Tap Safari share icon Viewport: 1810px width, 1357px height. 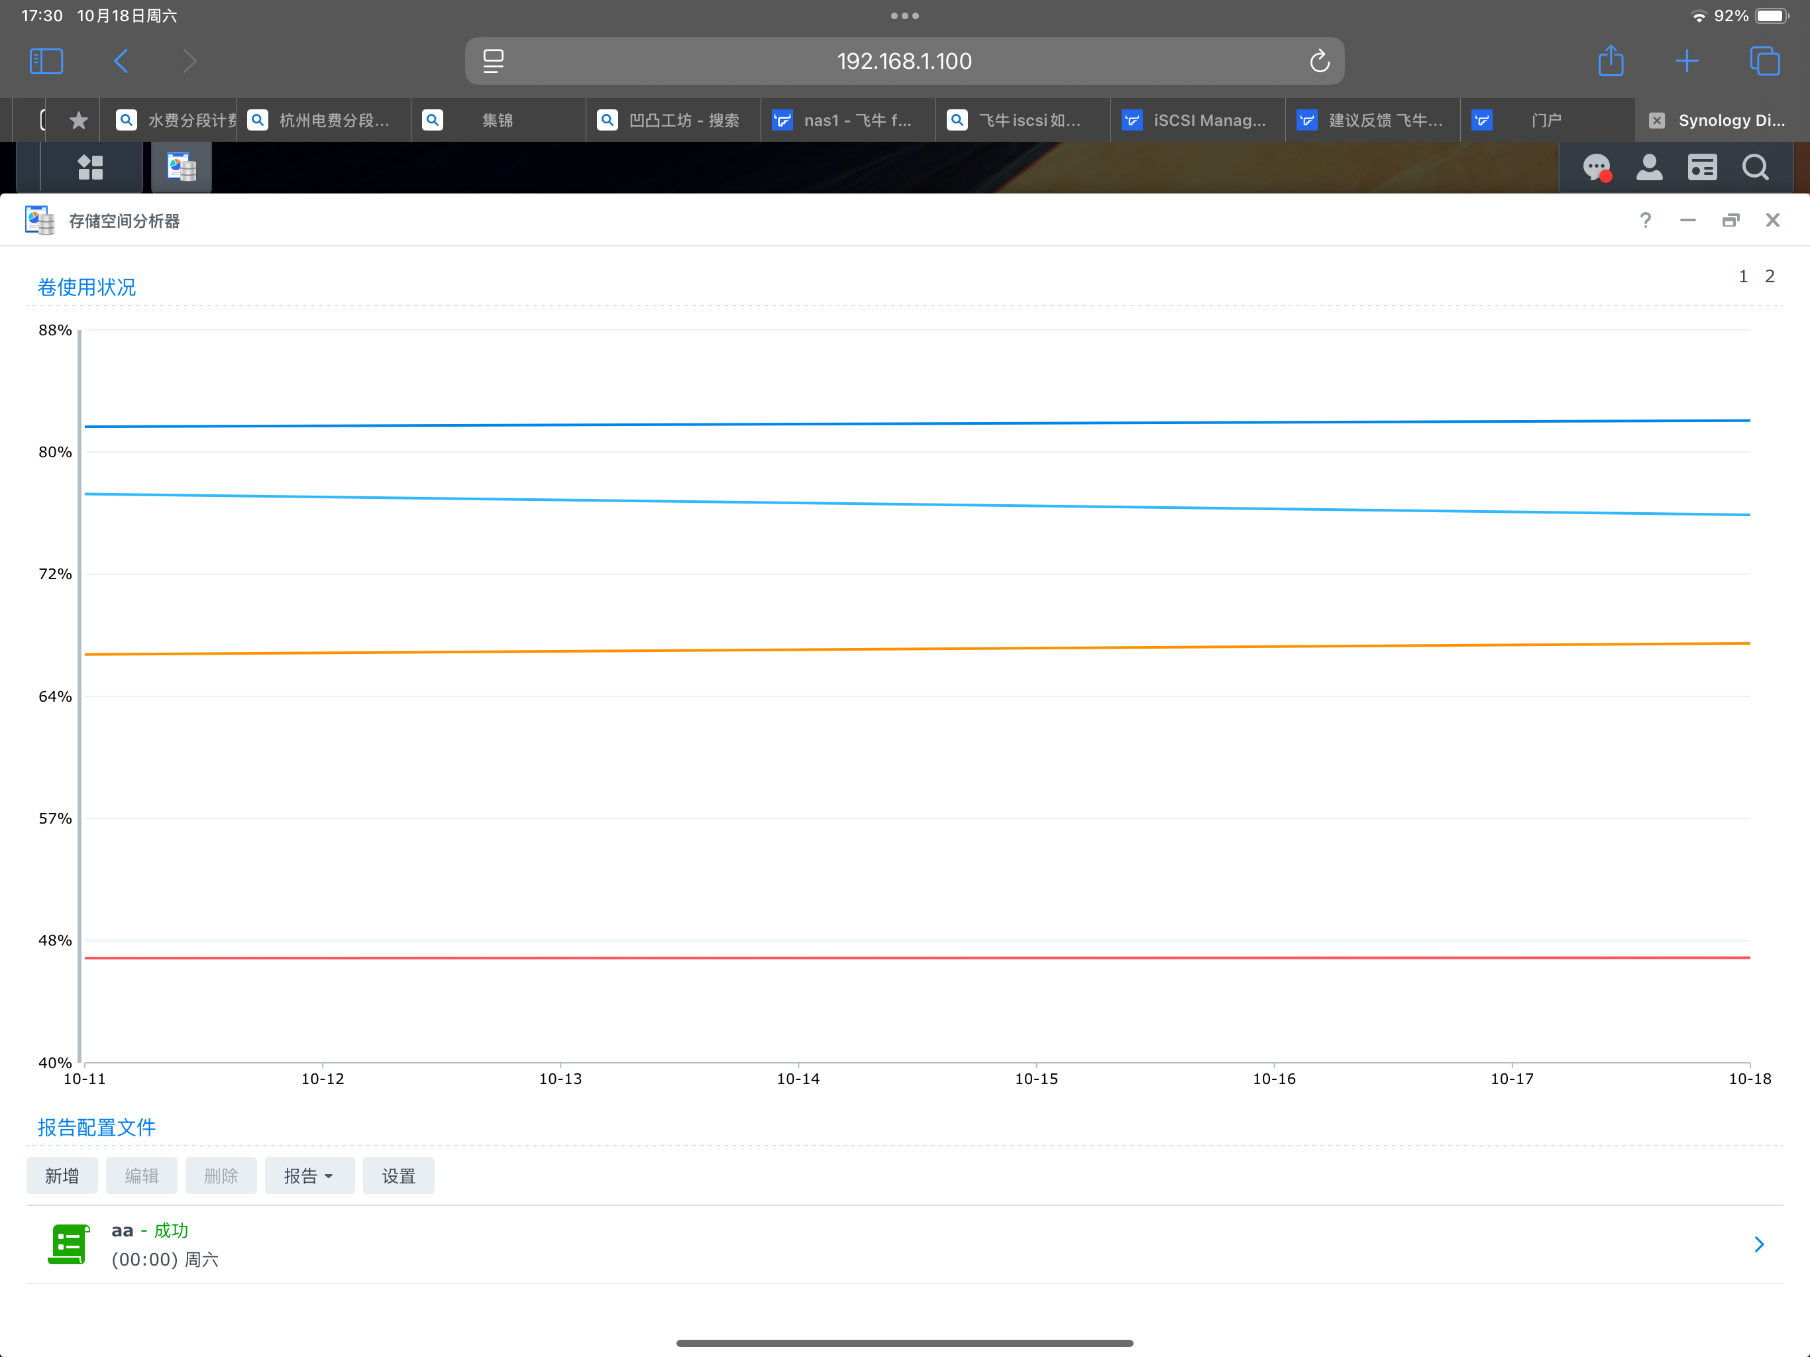click(1611, 62)
